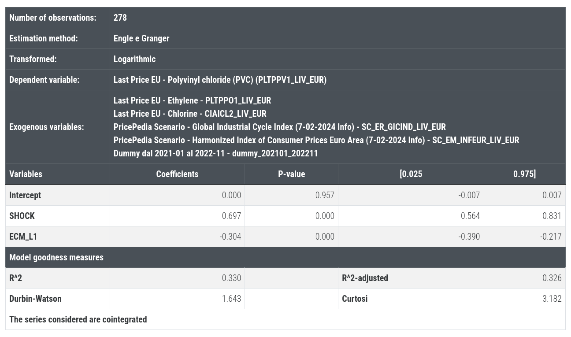Select the Engle e Granger estimation method text
571x337 pixels.
(141, 38)
